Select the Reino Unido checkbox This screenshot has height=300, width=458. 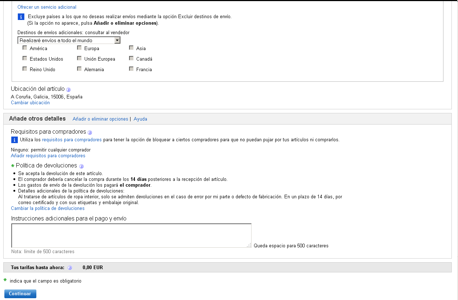click(25, 69)
